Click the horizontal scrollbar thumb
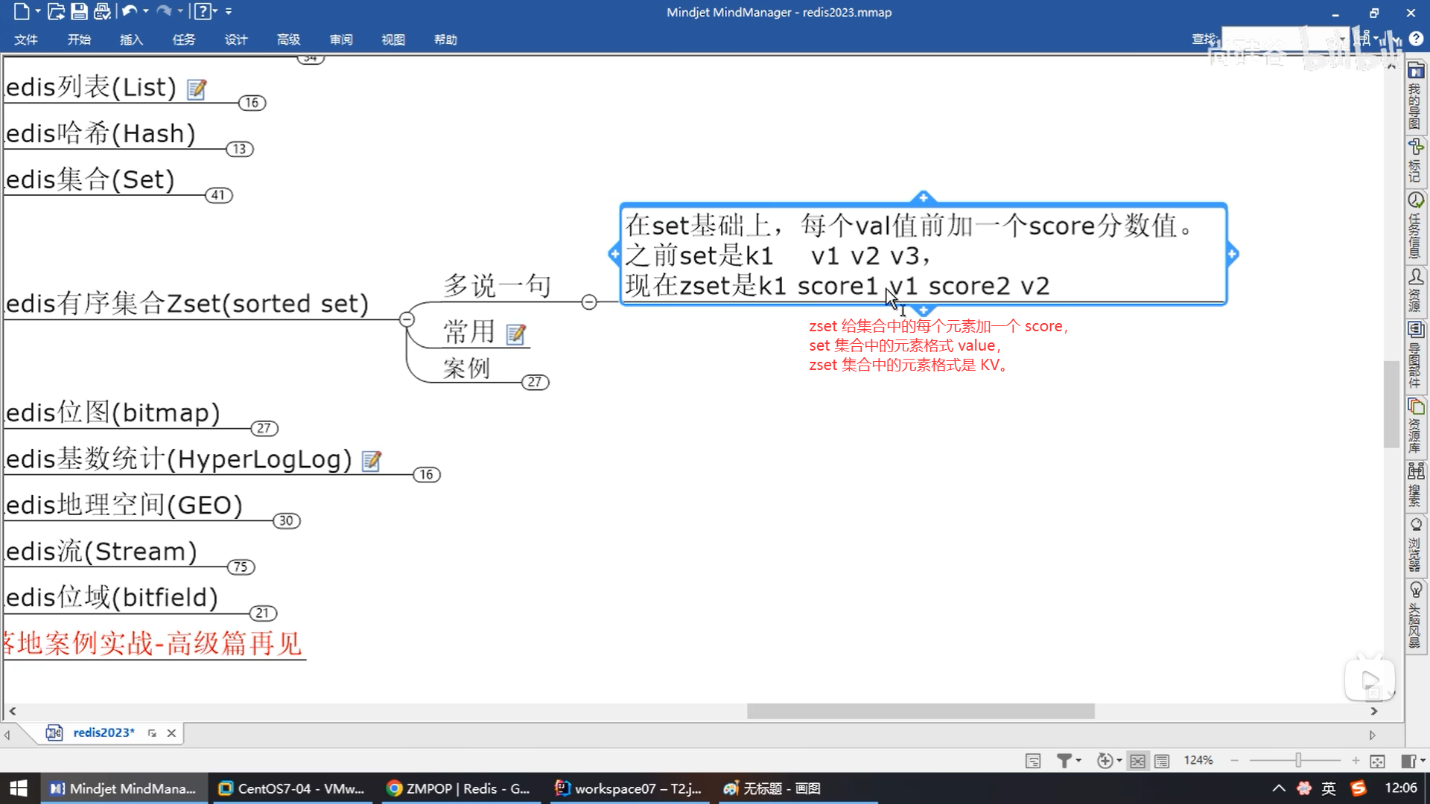Image resolution: width=1430 pixels, height=804 pixels. [921, 711]
